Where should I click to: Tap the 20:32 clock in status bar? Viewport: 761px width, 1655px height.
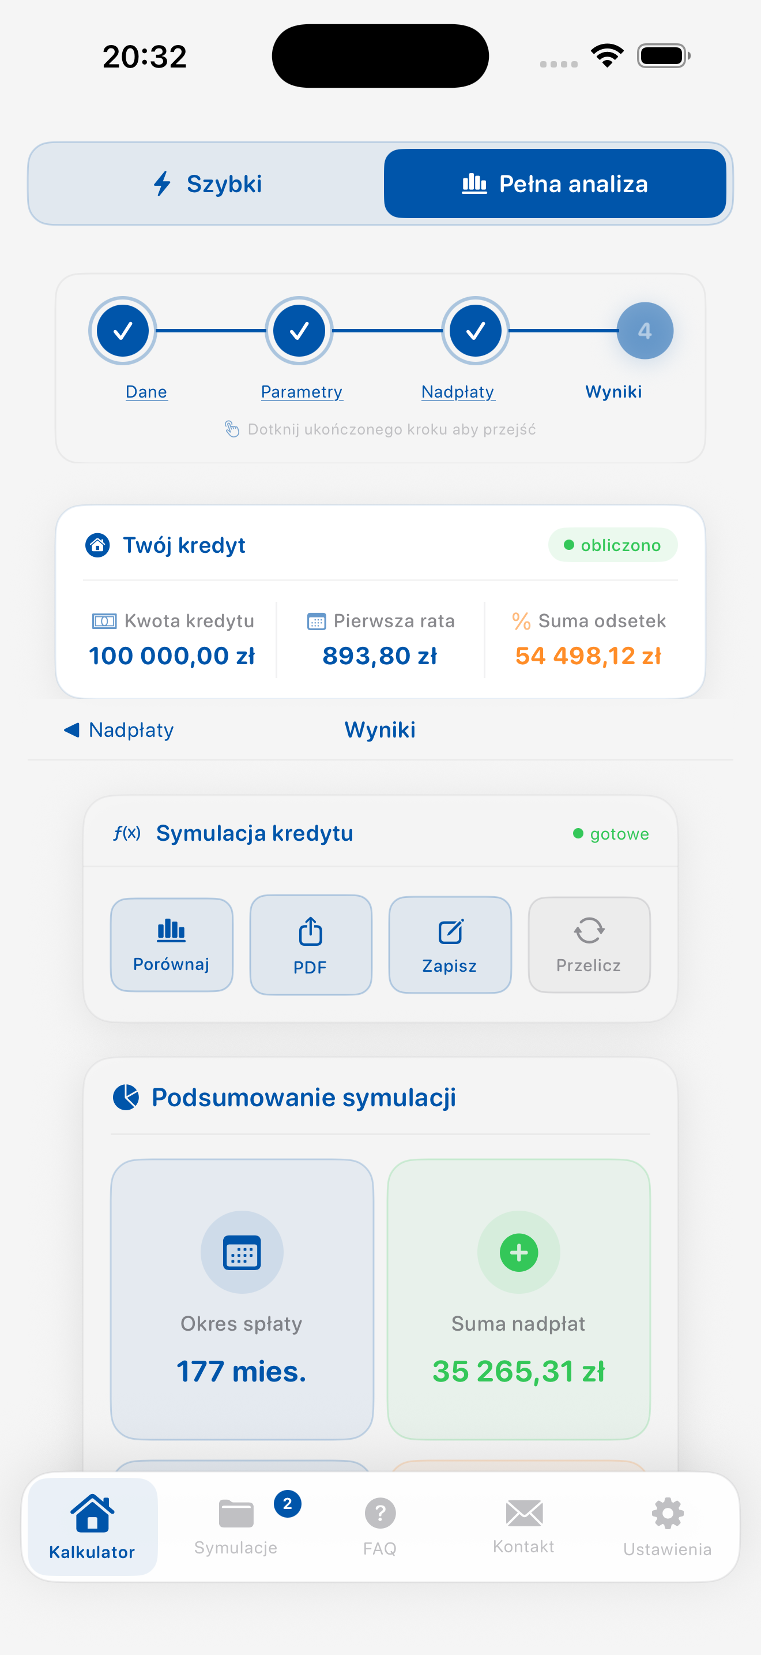click(144, 57)
